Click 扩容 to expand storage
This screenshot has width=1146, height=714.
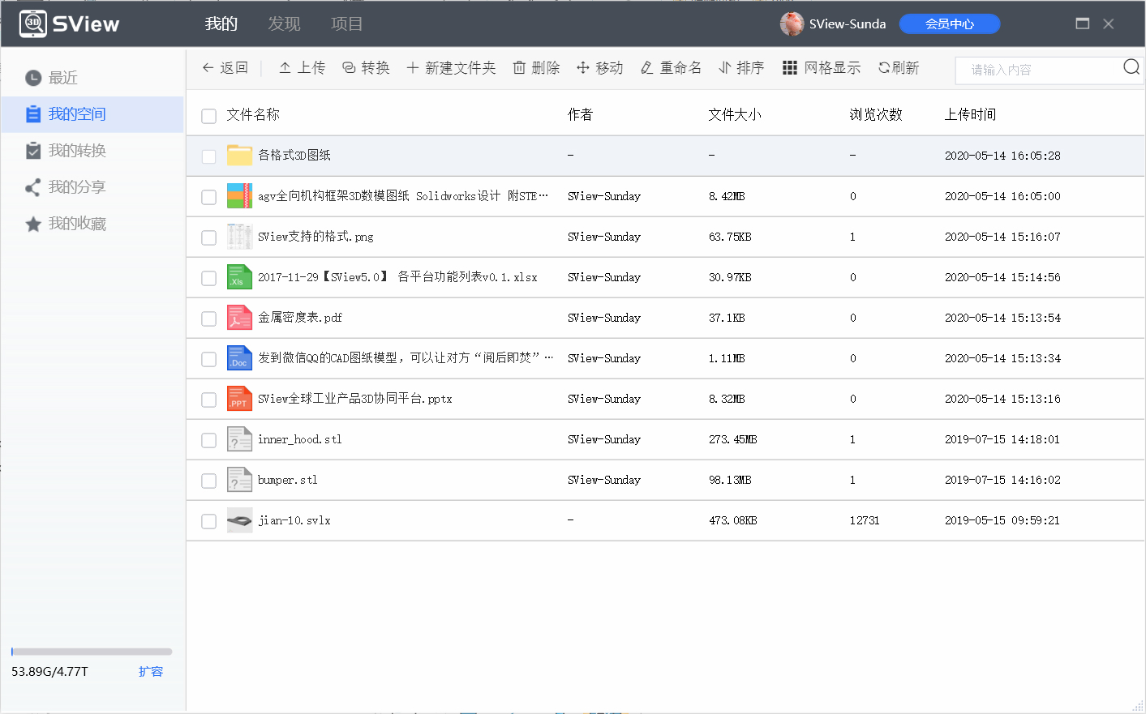tap(151, 671)
